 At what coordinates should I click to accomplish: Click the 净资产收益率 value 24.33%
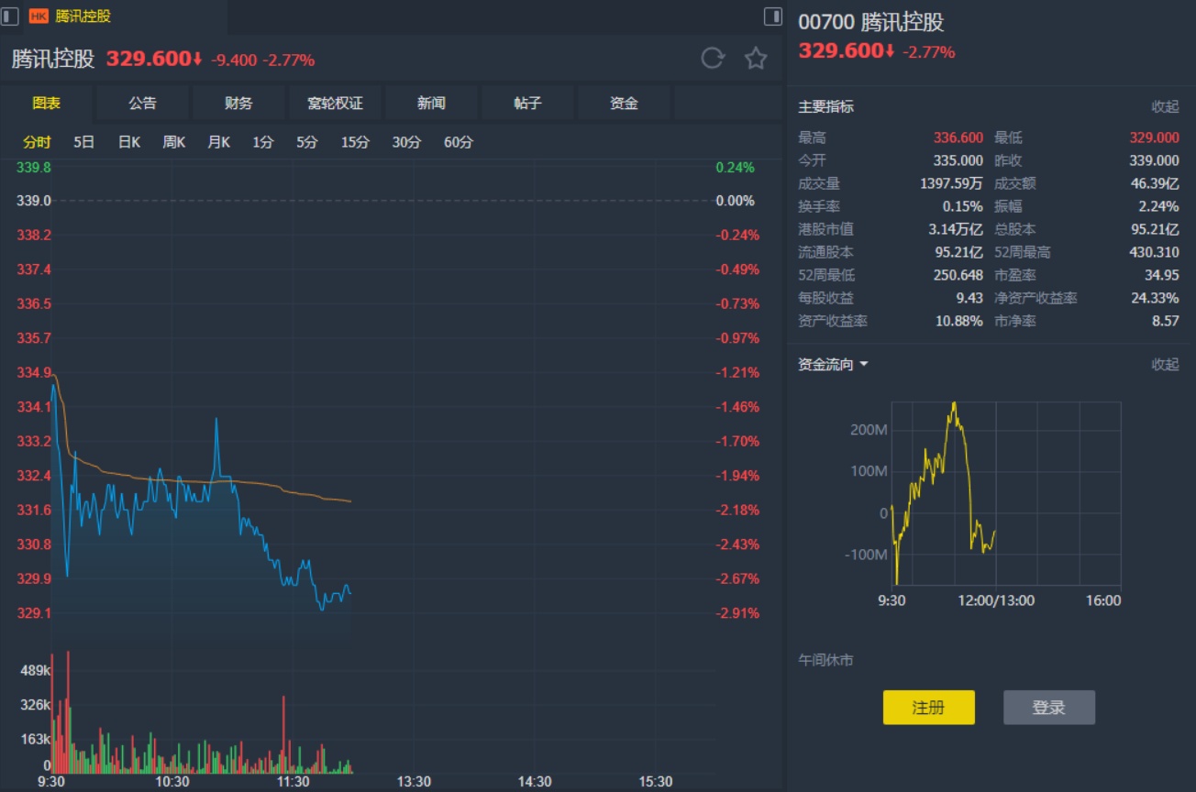click(1156, 298)
